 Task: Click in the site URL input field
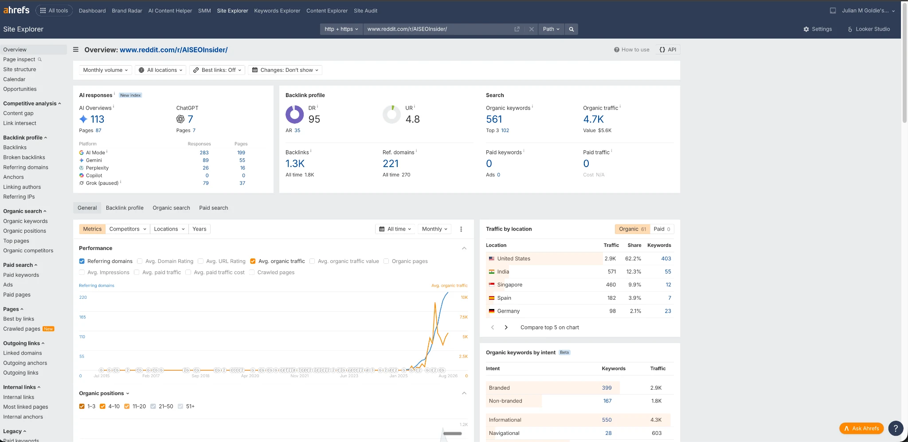click(439, 29)
